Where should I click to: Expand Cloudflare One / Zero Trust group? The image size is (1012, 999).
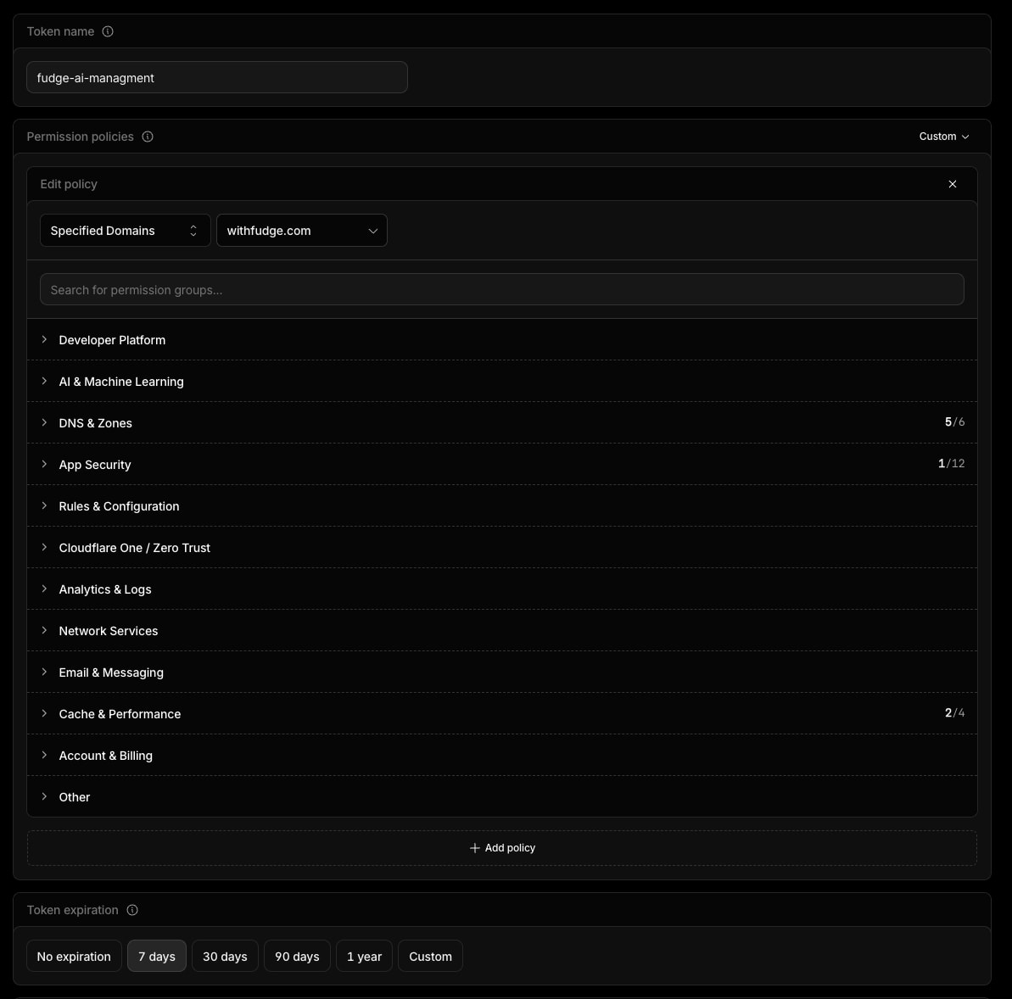(x=502, y=547)
